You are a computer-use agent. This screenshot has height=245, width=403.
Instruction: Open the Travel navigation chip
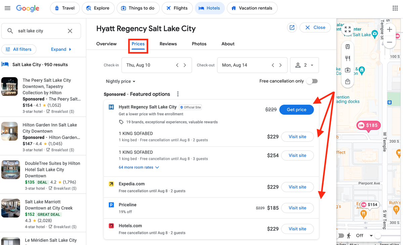[65, 8]
